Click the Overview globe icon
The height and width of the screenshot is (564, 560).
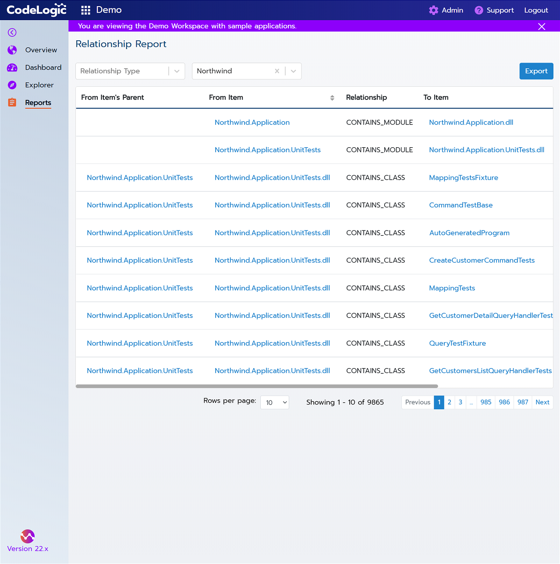pyautogui.click(x=12, y=50)
